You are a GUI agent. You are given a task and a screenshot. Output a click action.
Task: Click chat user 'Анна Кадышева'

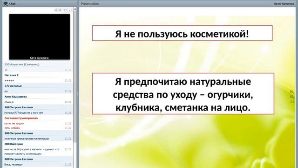click(x=15, y=97)
